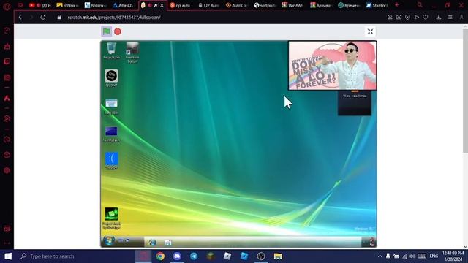Image resolution: width=468 pixels, height=263 pixels.
Task: Click the quick launch icons beside Start orb
Action: pos(124,240)
